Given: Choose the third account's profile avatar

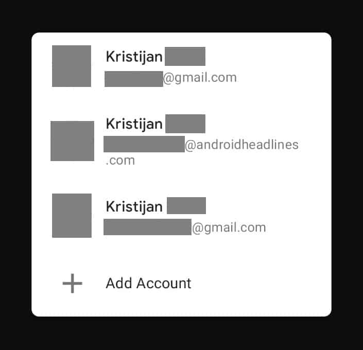Looking at the screenshot, I should 72,216.
